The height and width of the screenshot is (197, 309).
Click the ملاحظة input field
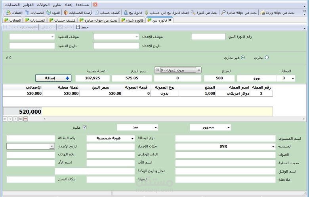(x=225, y=180)
